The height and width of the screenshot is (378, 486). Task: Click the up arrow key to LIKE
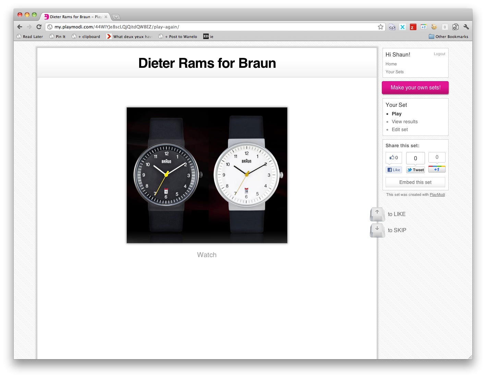click(x=377, y=214)
